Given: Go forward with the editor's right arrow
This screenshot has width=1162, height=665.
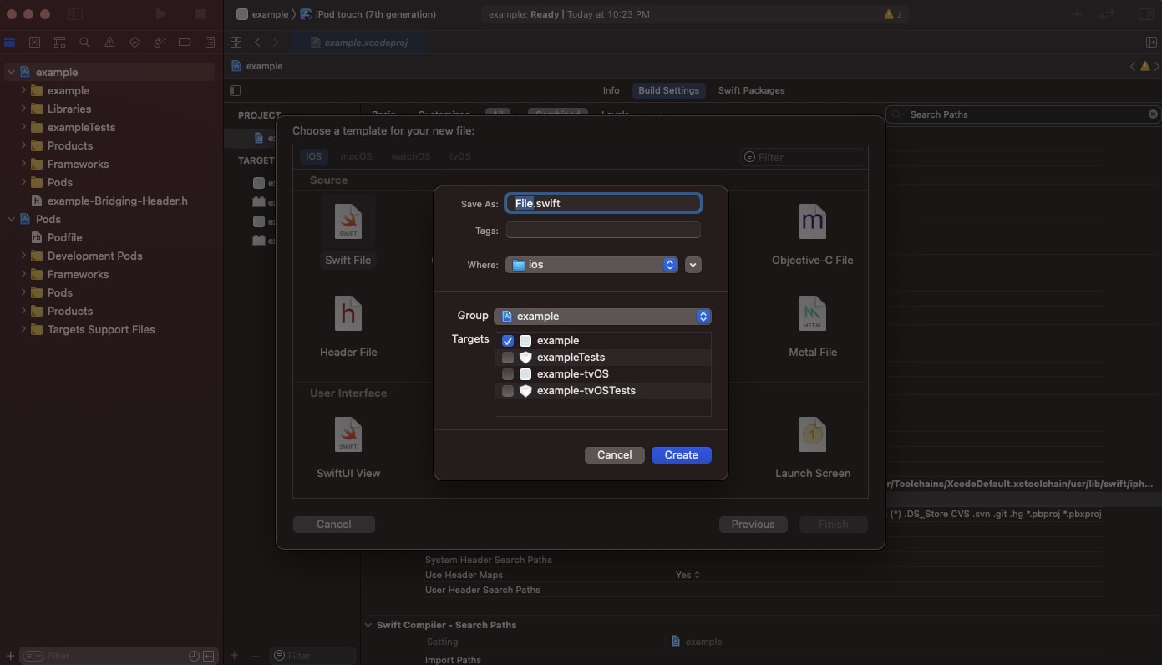Looking at the screenshot, I should 276,42.
